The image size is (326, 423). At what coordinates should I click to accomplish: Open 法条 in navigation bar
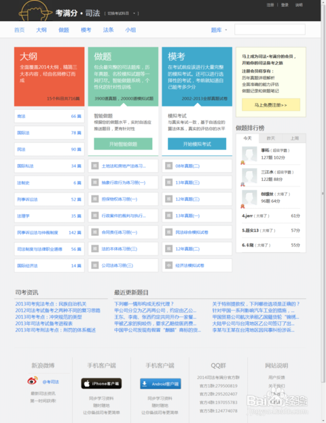point(108,30)
